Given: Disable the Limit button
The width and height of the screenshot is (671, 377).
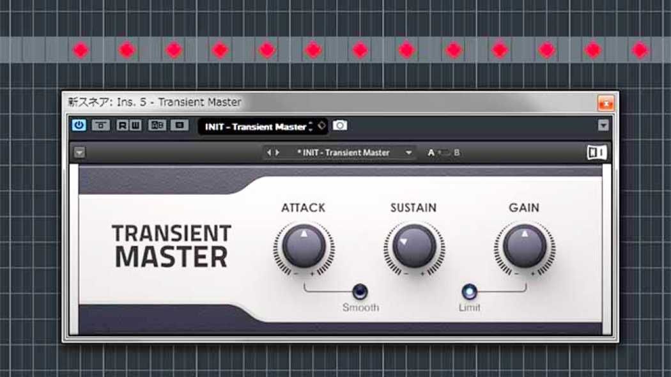Looking at the screenshot, I should [470, 291].
